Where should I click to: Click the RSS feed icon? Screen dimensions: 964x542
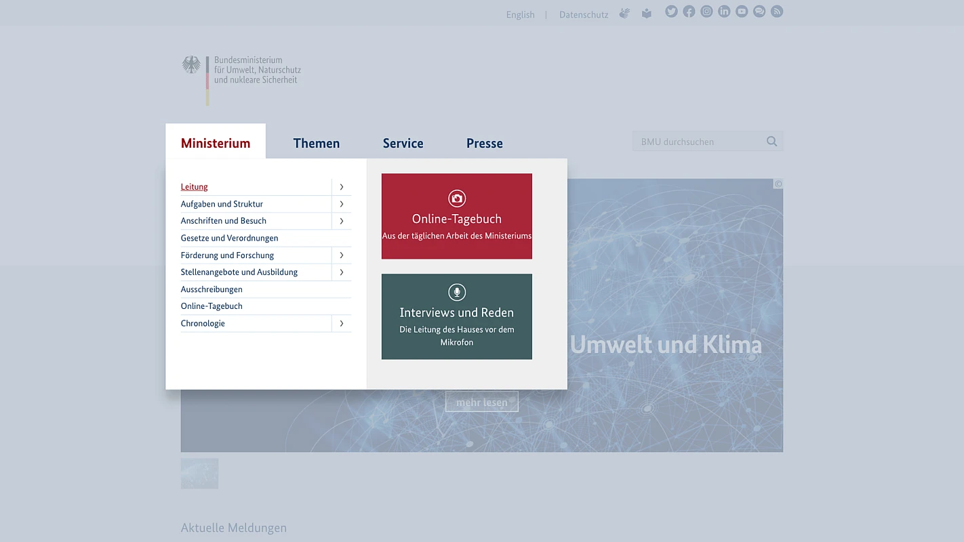pyautogui.click(x=777, y=12)
